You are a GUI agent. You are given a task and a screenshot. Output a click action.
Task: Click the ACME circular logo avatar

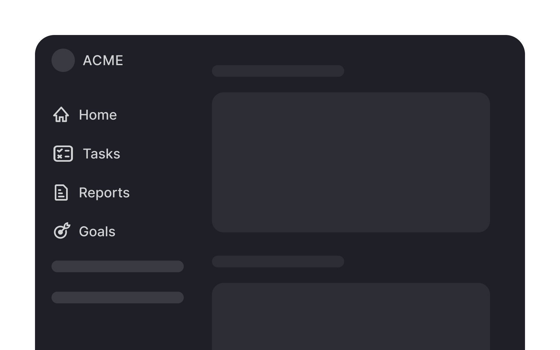(63, 60)
